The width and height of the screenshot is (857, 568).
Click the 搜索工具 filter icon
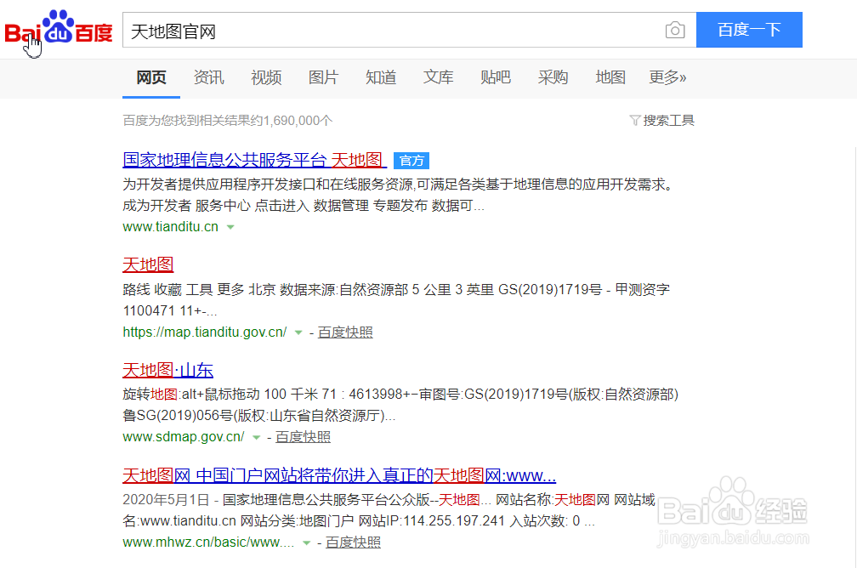[x=634, y=120]
